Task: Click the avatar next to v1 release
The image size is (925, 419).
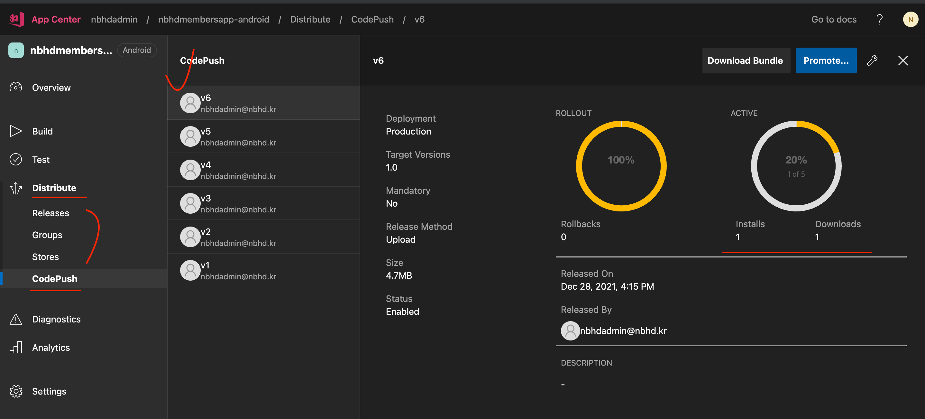Action: coord(190,270)
